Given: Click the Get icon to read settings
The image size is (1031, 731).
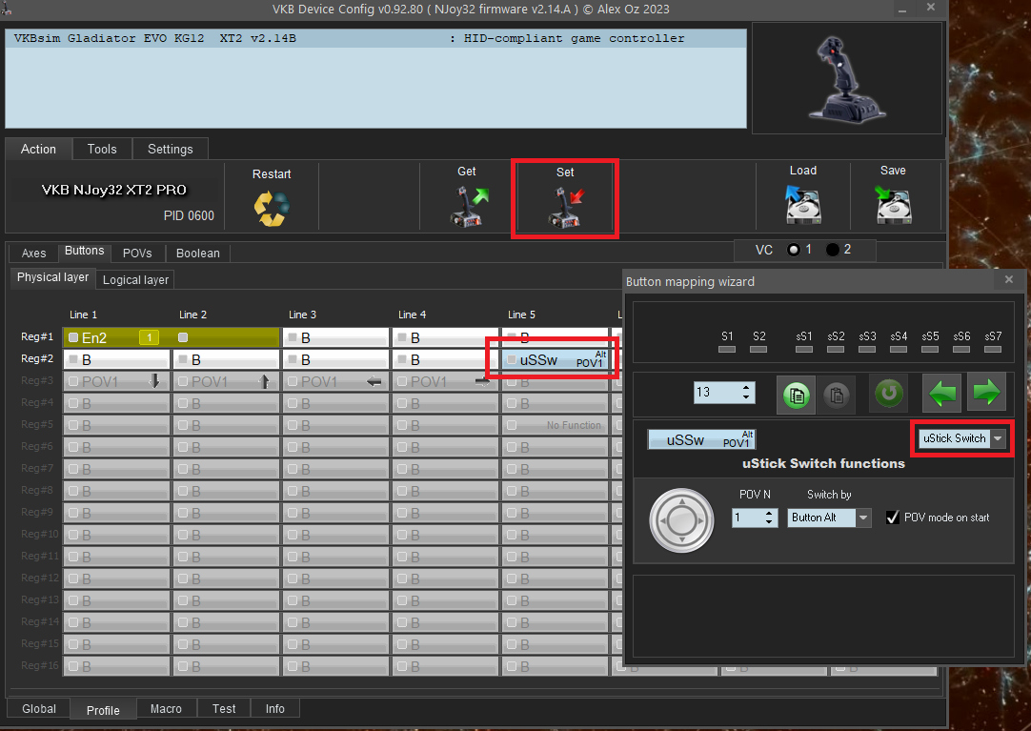Looking at the screenshot, I should tap(467, 207).
